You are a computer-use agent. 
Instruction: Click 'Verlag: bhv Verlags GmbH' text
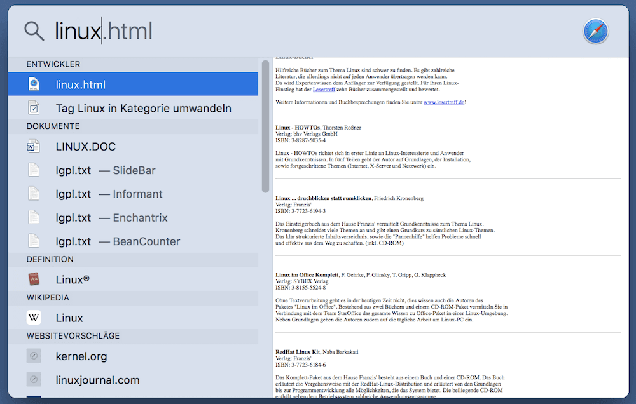click(307, 134)
